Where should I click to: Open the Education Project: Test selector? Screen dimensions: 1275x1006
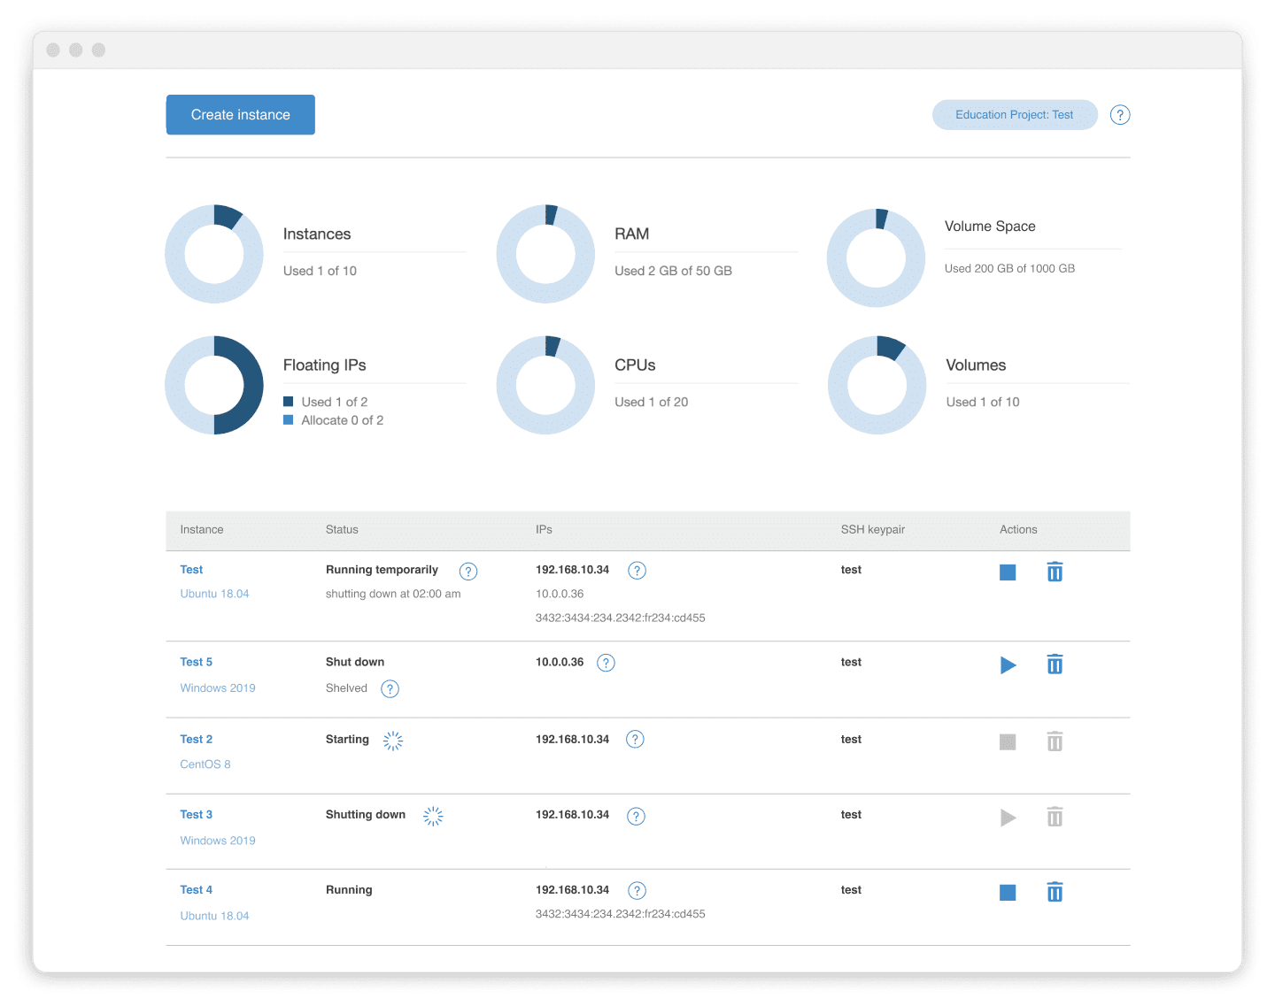tap(1015, 115)
